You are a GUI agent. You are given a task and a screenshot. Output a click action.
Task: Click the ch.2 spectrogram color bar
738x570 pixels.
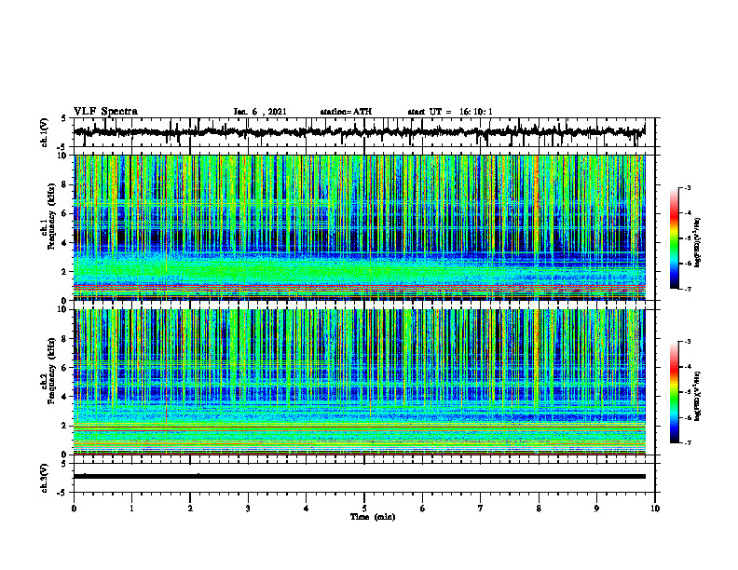pos(675,392)
